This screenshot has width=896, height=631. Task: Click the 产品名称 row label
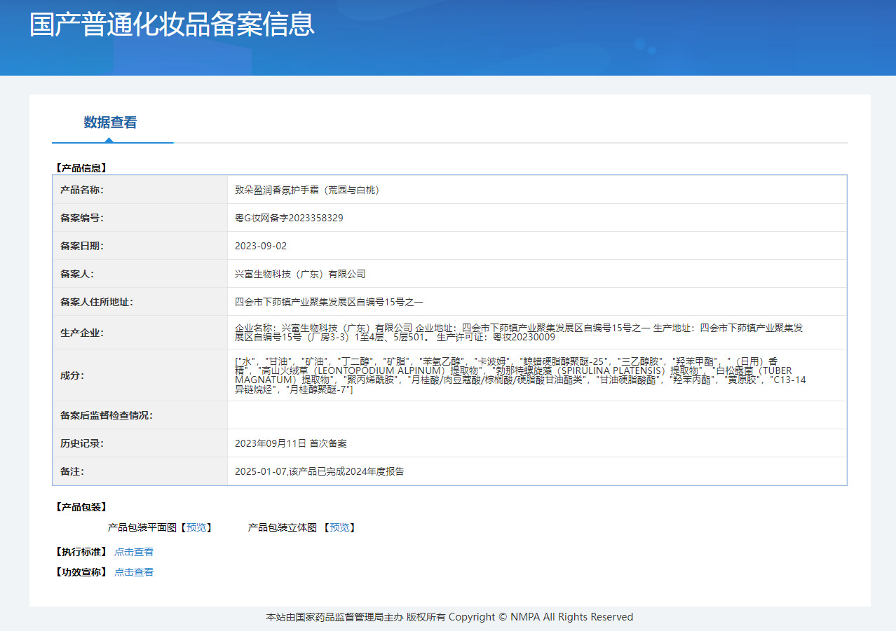82,190
